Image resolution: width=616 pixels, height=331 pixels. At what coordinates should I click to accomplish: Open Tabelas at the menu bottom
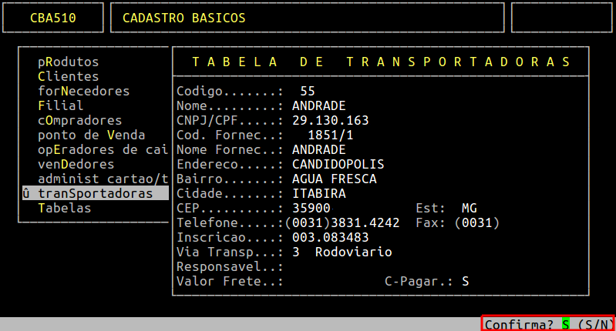click(x=64, y=208)
